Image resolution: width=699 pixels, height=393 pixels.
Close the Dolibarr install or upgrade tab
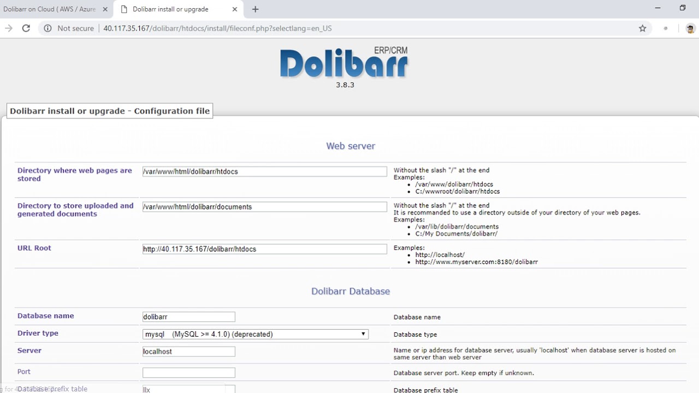(x=235, y=9)
